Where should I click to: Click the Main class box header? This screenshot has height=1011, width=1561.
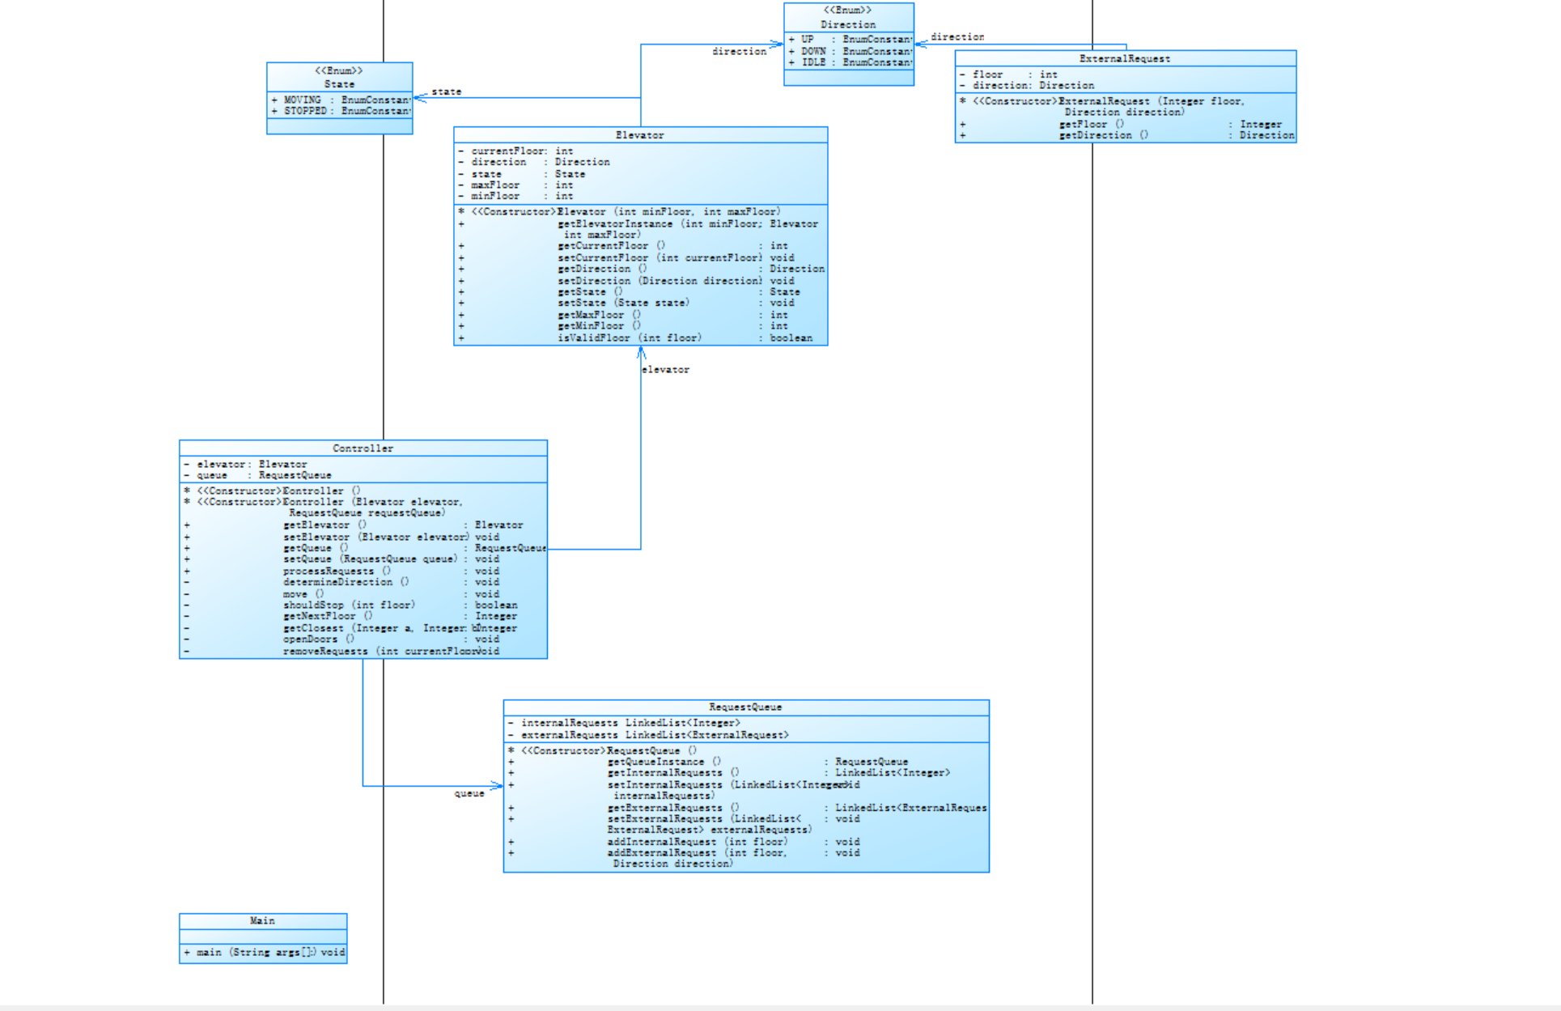262,921
